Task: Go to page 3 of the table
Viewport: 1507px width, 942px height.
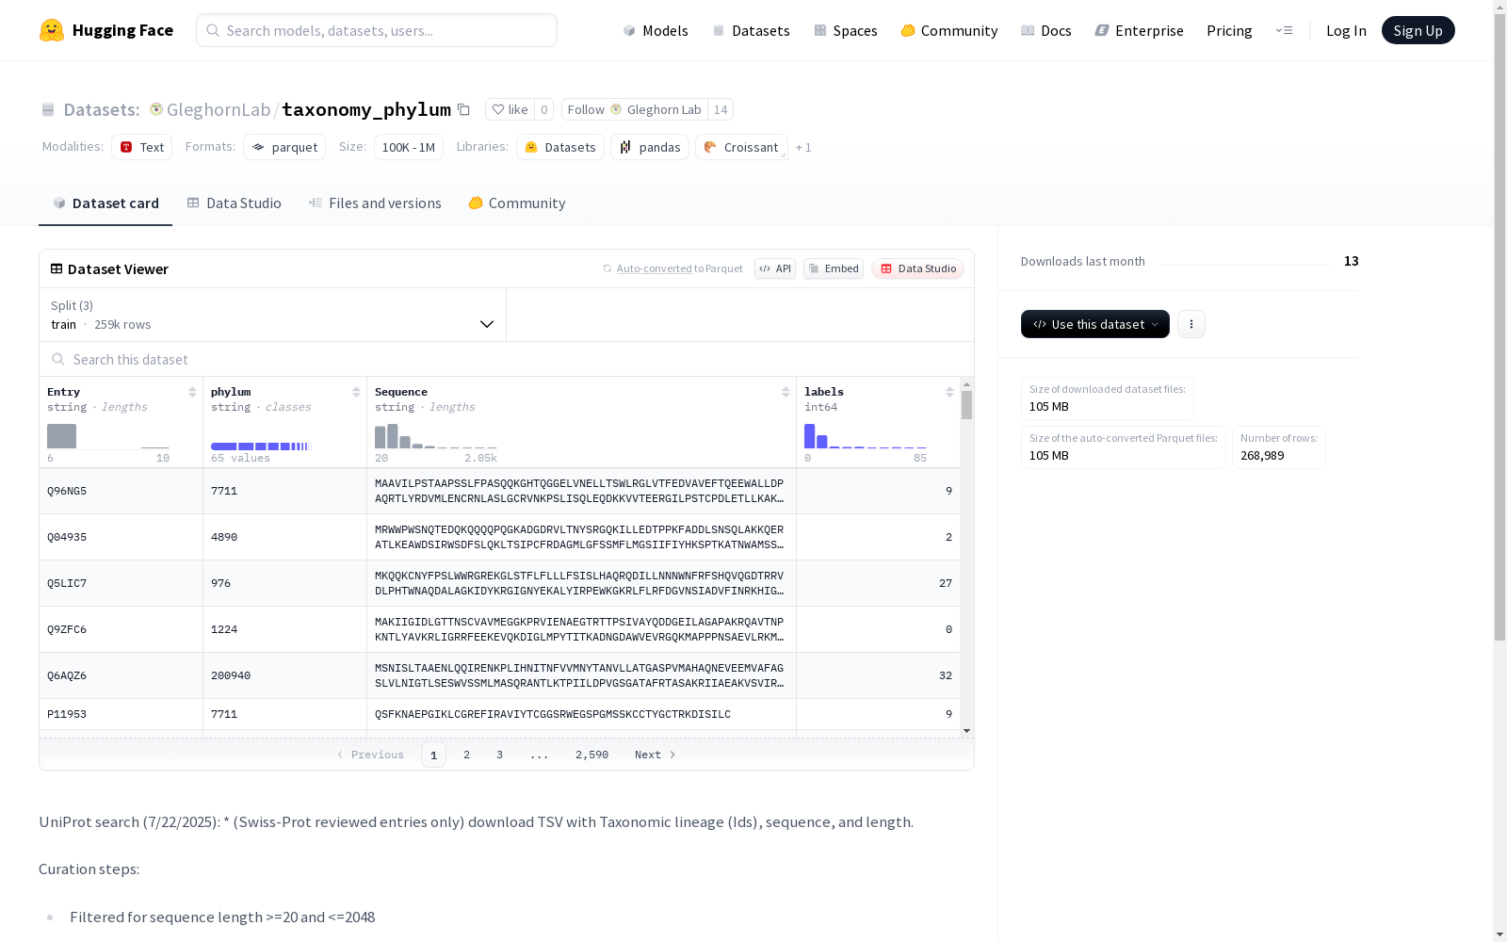Action: [499, 755]
